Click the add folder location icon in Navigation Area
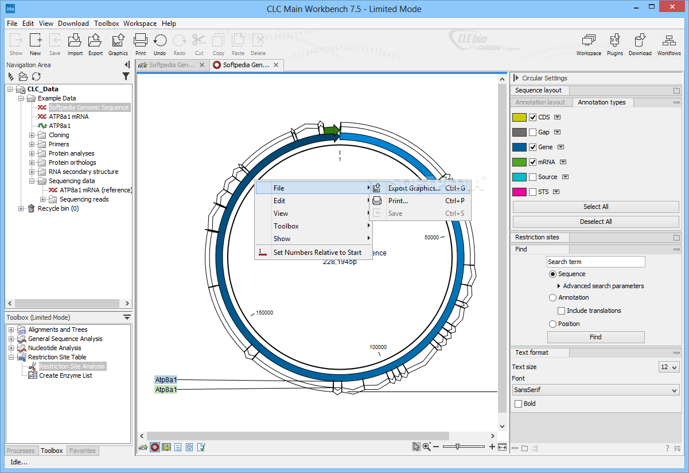689x473 pixels. coord(23,76)
